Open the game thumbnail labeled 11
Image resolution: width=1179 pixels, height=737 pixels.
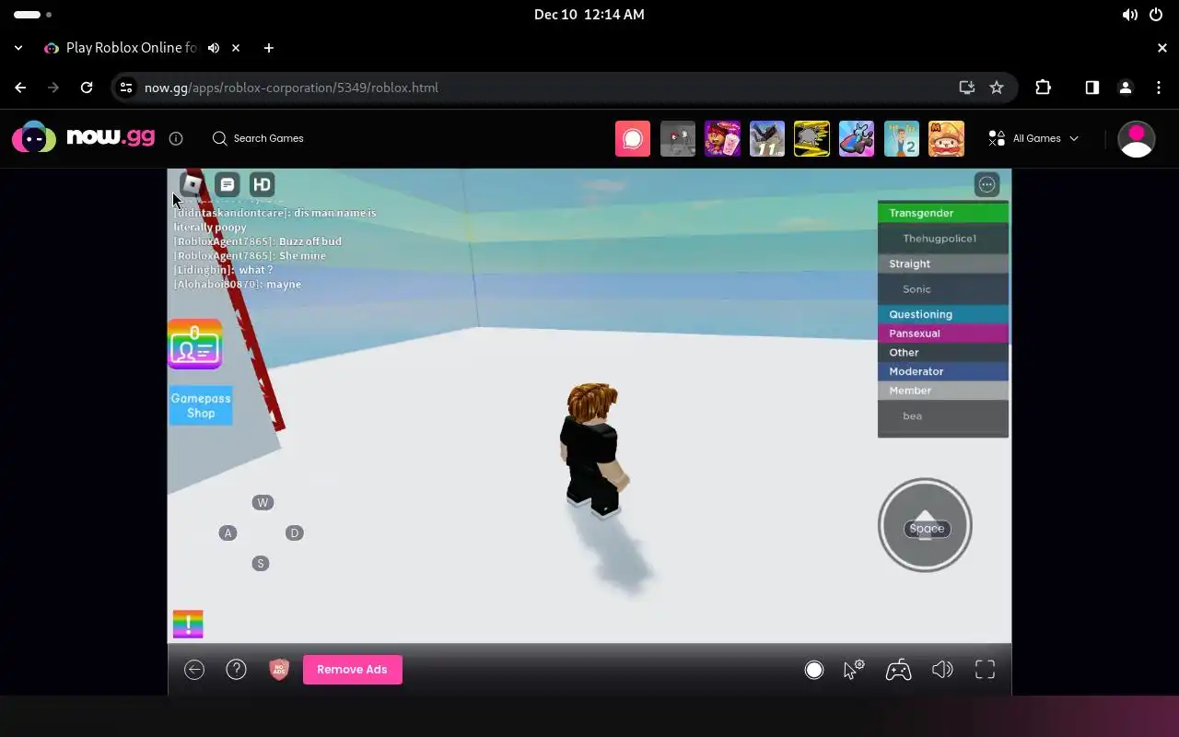[x=767, y=138]
